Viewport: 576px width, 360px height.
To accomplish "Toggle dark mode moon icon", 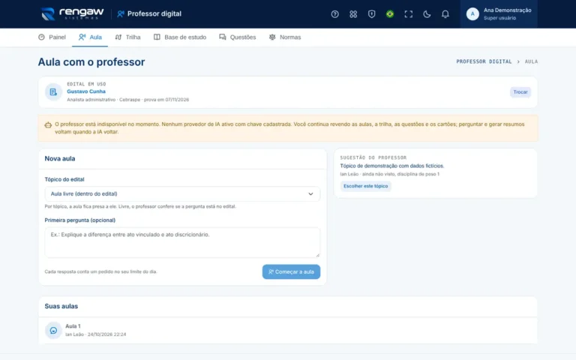I will [427, 14].
